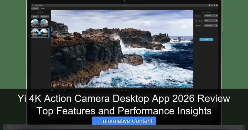Screen dimensions: 248x130
Task: Open the Video Quality dropdown
Action: (x=211, y=21)
